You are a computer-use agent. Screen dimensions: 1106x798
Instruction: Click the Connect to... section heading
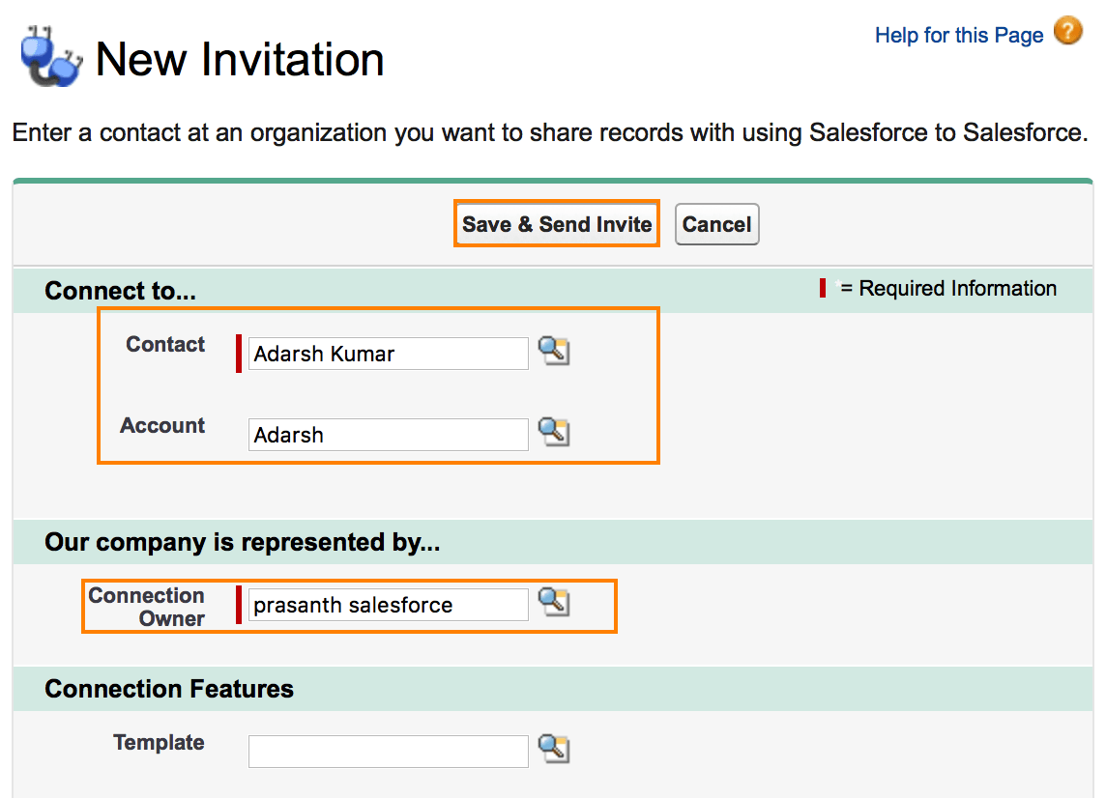(x=121, y=291)
